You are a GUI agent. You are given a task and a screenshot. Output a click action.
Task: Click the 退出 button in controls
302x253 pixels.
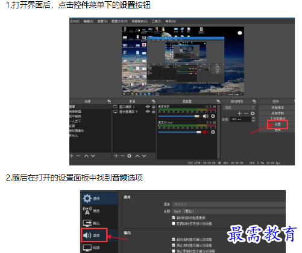coord(277,130)
